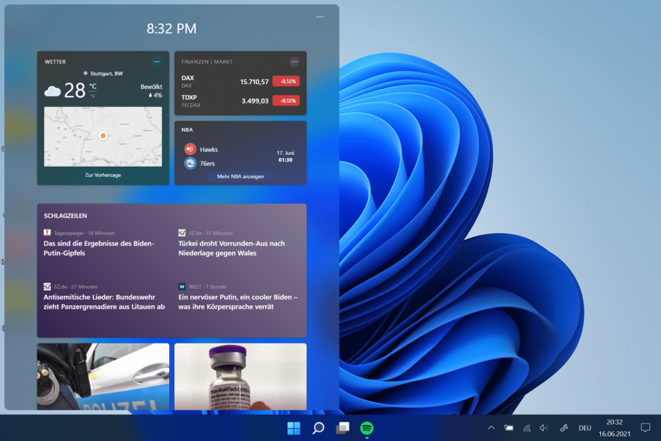661x441 pixels.
Task: Click the Stuttgart weather map
Action: 103,136
